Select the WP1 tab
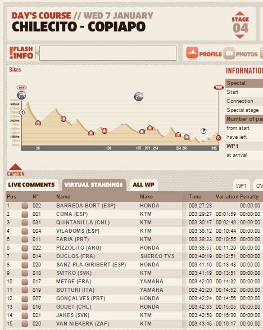 pos(241,186)
